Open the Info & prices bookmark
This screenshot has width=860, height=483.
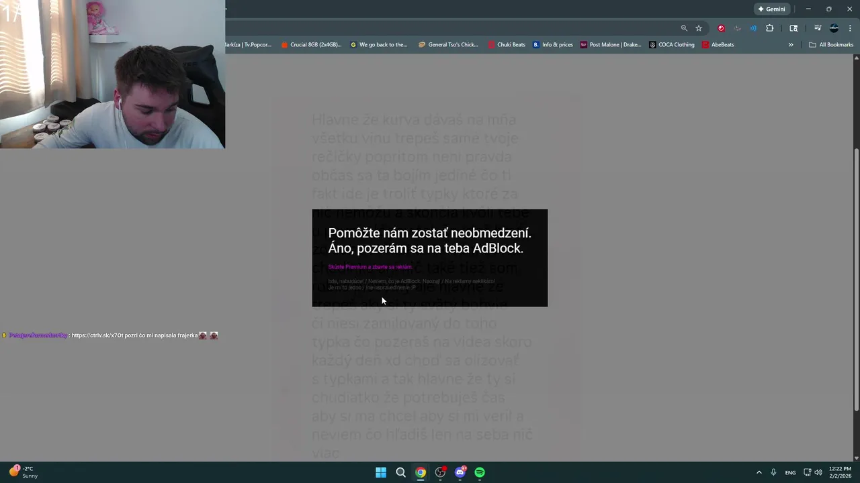point(553,45)
